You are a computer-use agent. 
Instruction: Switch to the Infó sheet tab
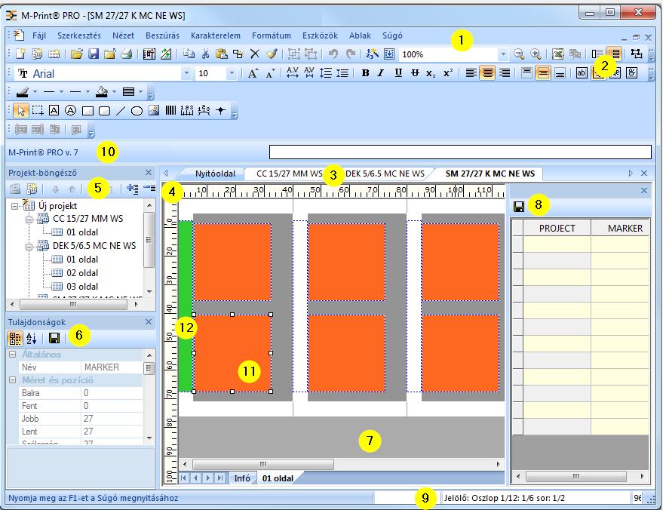pos(242,478)
